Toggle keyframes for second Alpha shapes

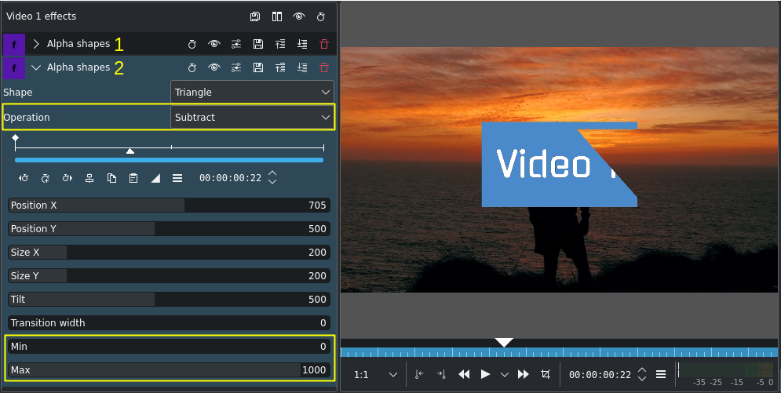[192, 67]
